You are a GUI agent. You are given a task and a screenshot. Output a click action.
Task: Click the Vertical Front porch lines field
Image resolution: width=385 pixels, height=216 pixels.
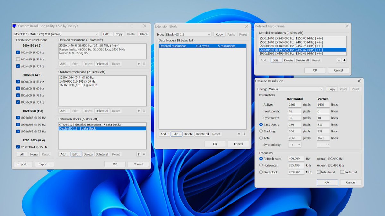pyautogui.click(x=323, y=111)
